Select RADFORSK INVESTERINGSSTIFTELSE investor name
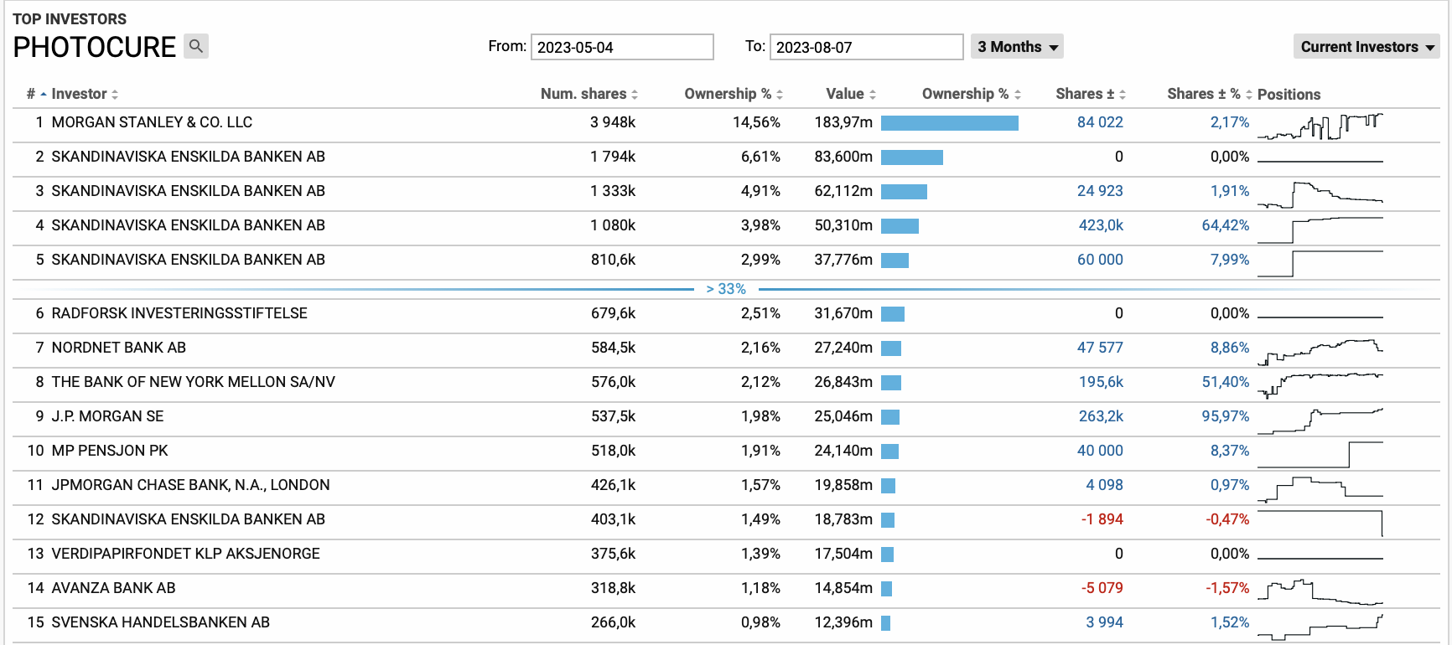 click(x=179, y=313)
